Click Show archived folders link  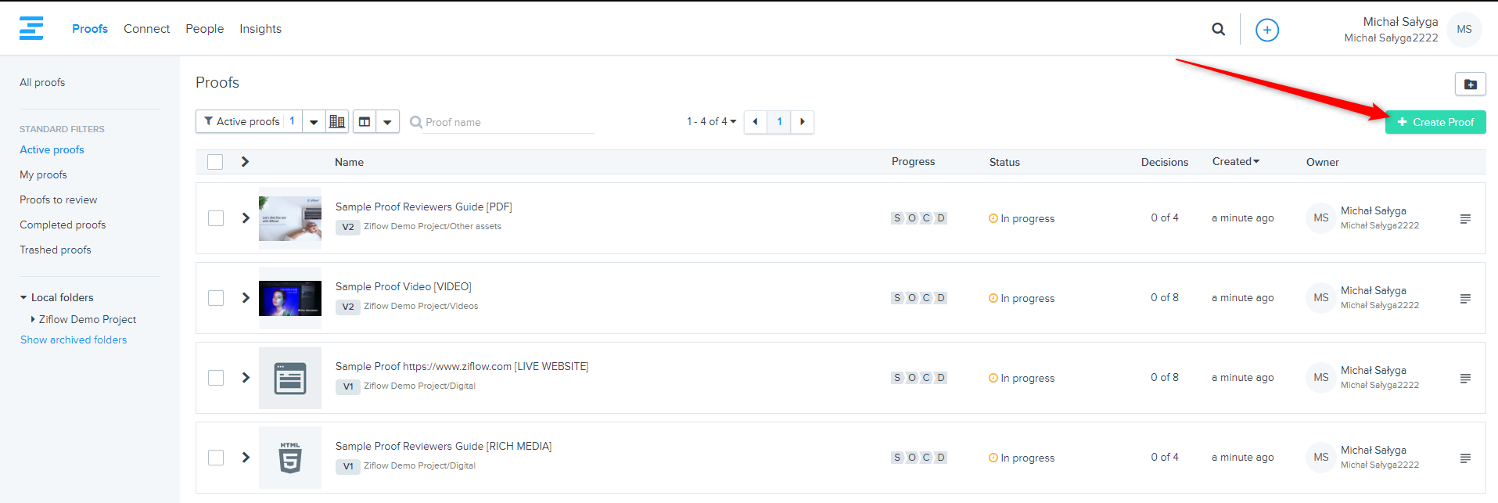[x=74, y=340]
